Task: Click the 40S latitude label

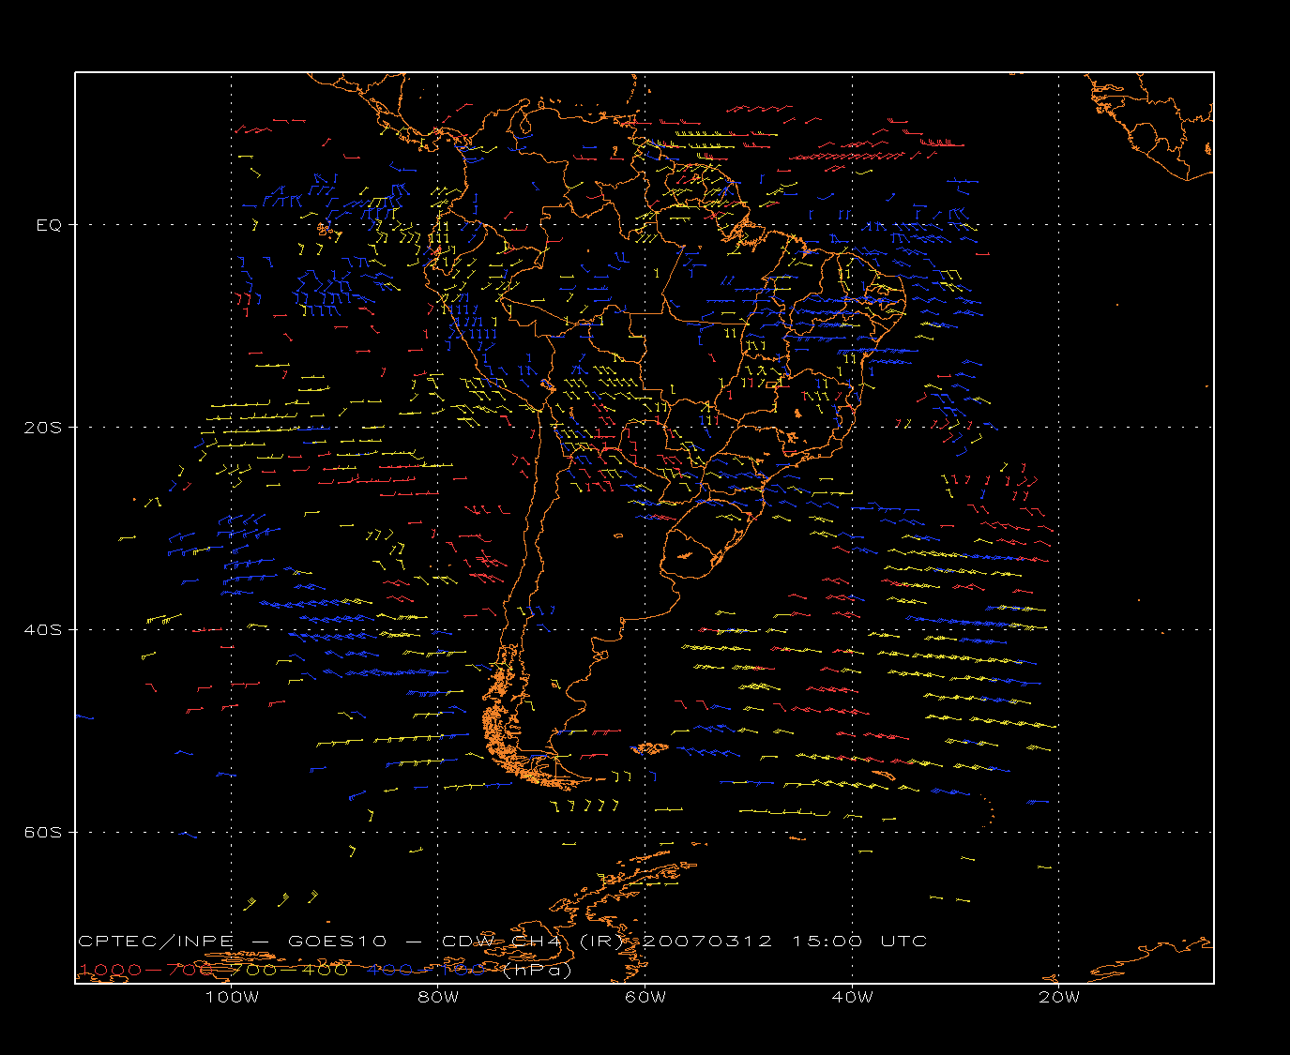Action: coord(43,629)
